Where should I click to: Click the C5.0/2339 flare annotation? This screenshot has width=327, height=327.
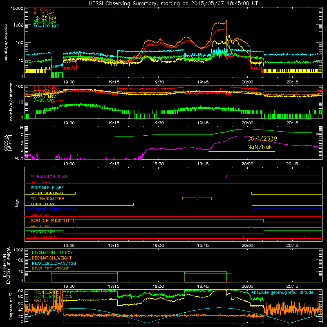click(x=262, y=139)
